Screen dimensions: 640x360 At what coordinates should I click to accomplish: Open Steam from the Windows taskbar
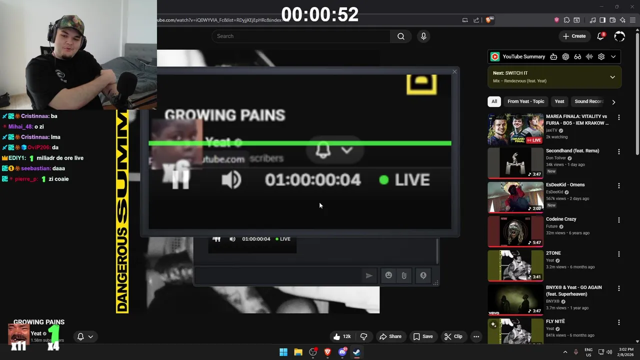click(x=356, y=352)
